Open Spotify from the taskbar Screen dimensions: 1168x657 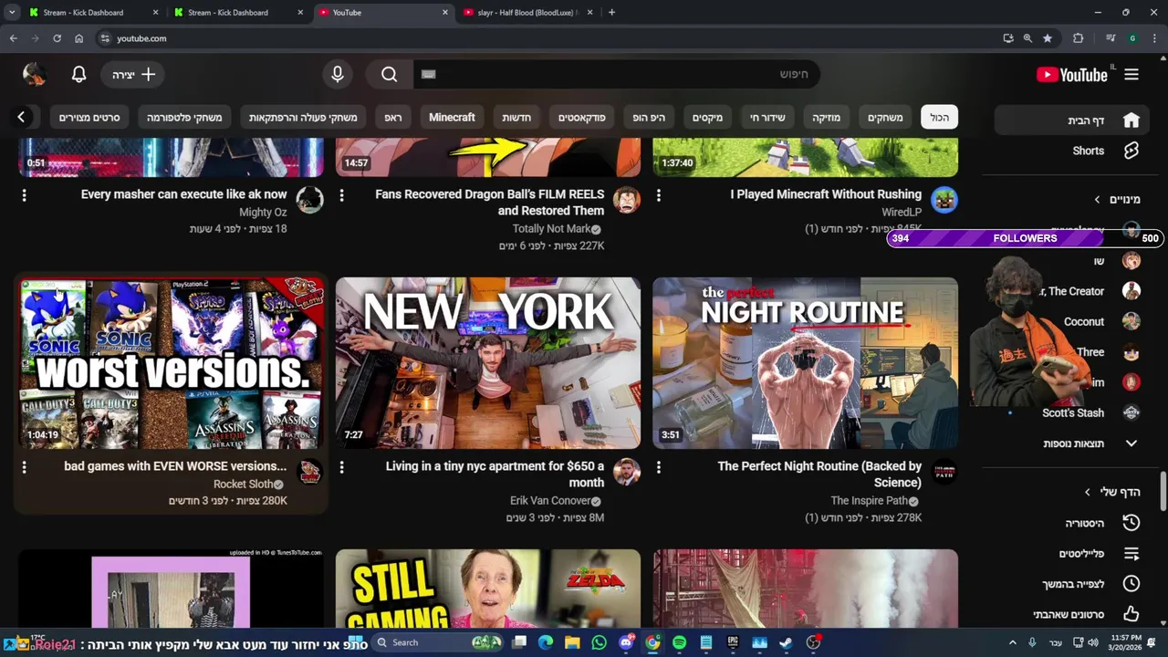tap(679, 642)
